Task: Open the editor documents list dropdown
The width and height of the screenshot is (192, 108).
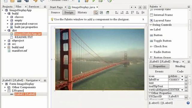Action: pos(140,7)
